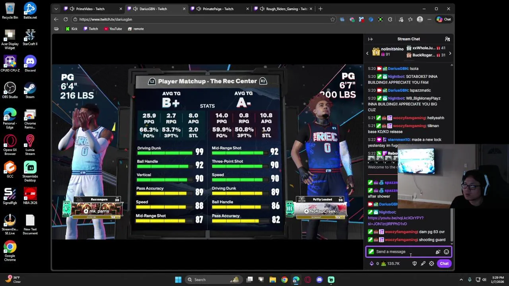The image size is (509, 286).
Task: Toggle the microphone tray icon
Action: (x=470, y=280)
